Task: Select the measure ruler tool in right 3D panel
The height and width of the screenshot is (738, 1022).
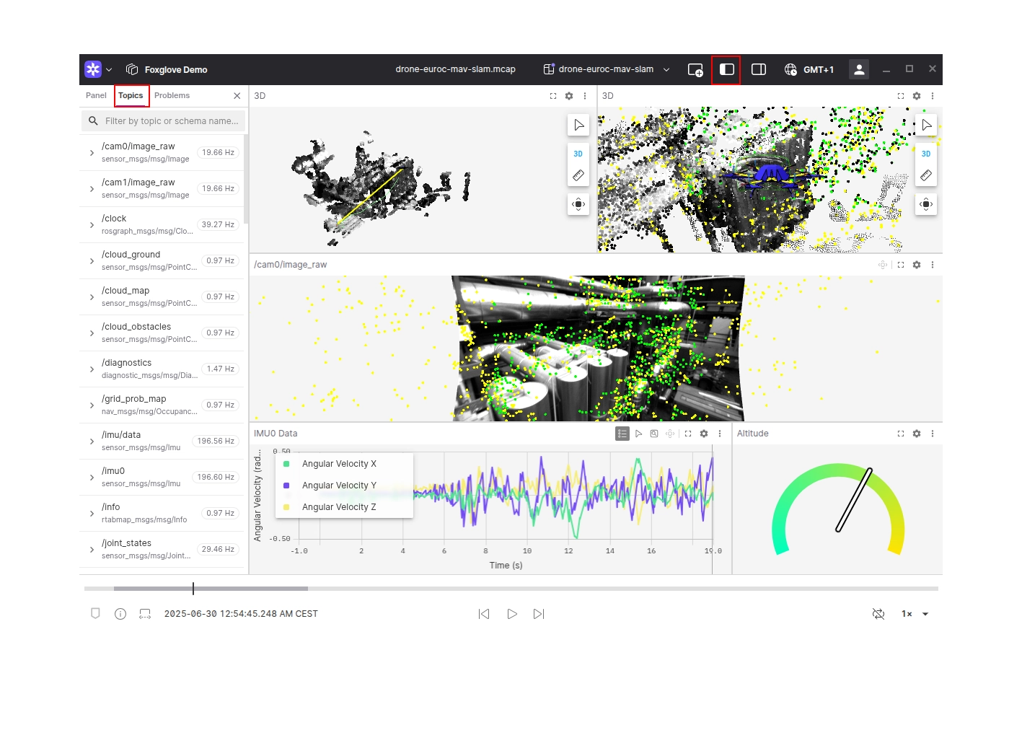Action: (925, 175)
